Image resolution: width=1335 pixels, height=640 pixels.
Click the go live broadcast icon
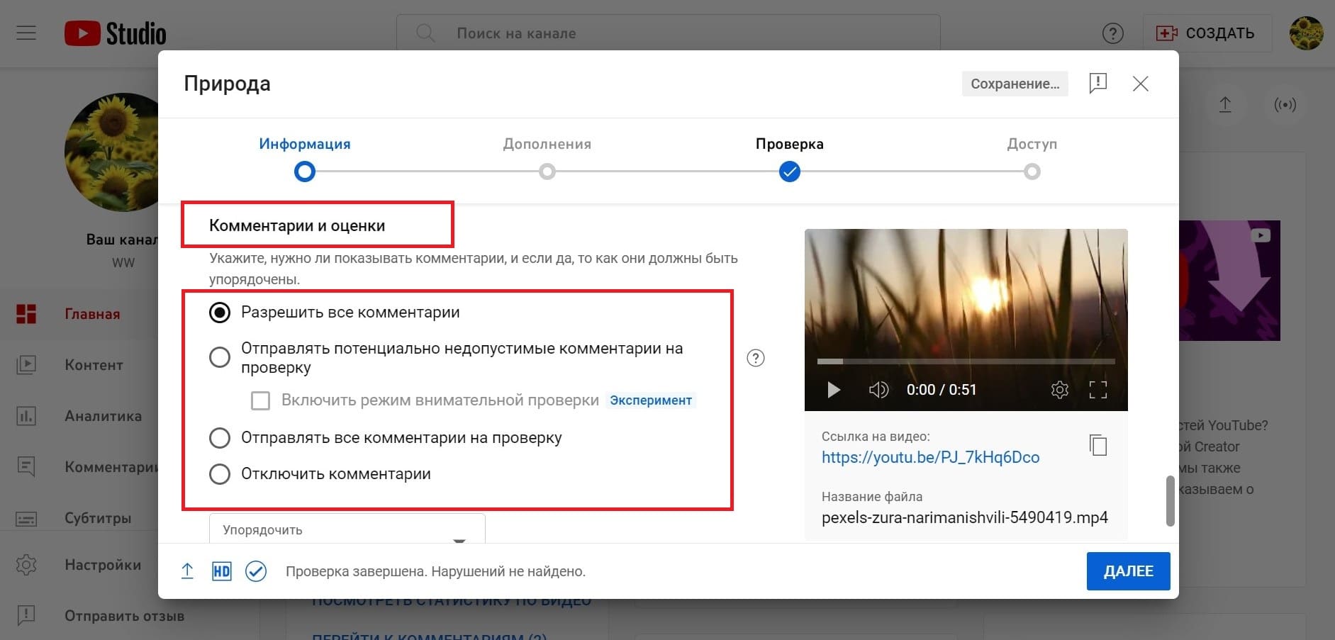coord(1285,105)
